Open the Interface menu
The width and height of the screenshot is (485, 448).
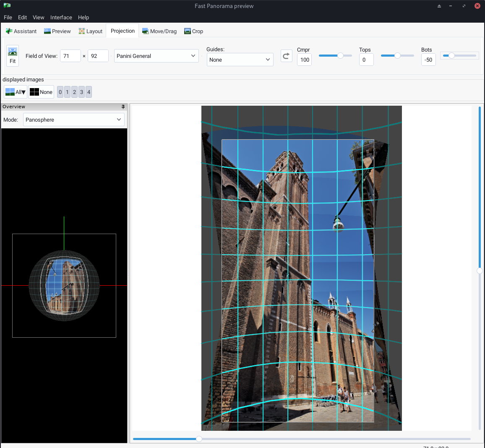pyautogui.click(x=61, y=17)
